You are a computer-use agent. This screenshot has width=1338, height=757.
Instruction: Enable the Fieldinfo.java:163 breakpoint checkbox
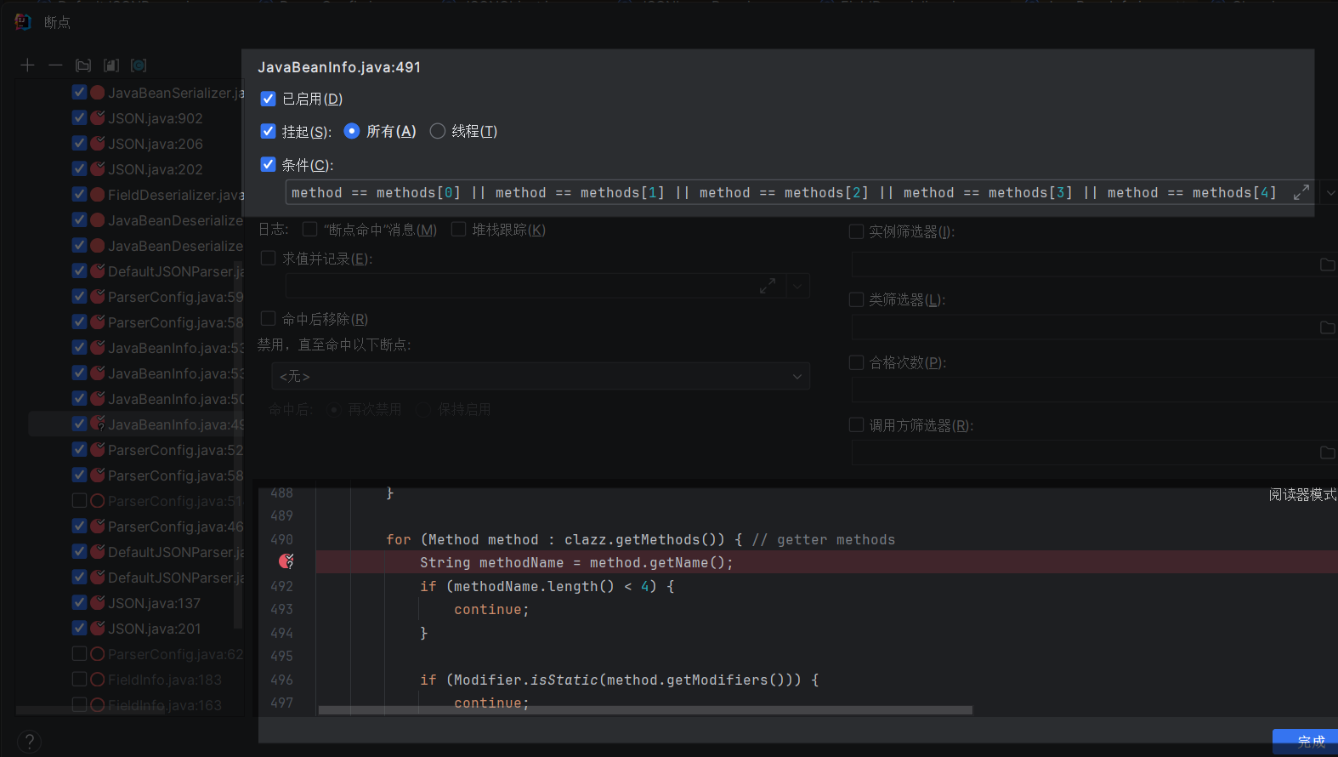tap(80, 704)
